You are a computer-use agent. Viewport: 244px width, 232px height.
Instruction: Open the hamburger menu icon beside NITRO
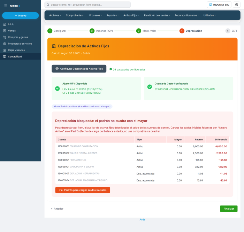(6, 6)
